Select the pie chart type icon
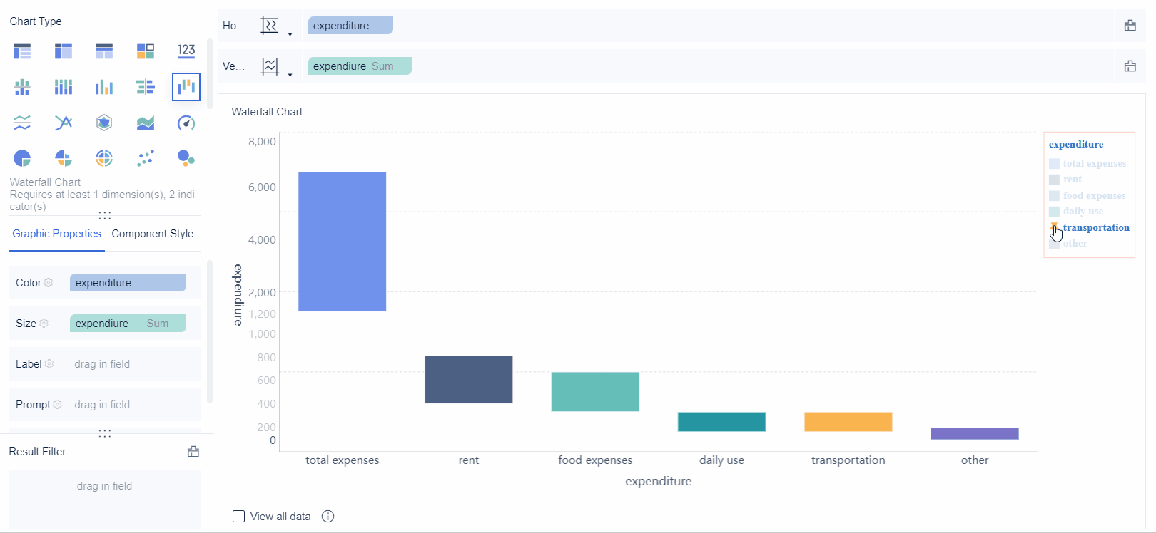The image size is (1156, 533). point(22,158)
